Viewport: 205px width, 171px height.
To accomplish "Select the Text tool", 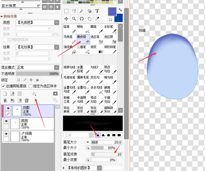I will [97, 11].
